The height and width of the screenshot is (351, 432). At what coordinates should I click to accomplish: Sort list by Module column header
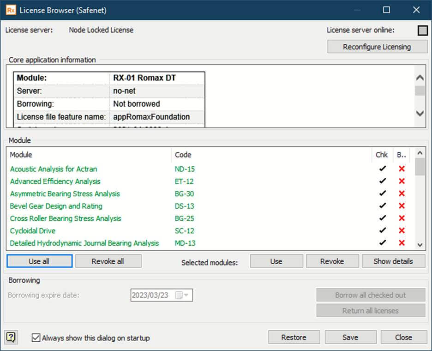click(x=21, y=155)
